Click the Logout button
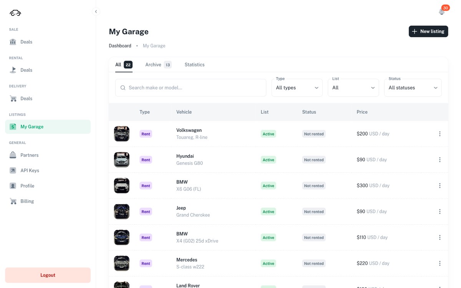 click(x=48, y=275)
